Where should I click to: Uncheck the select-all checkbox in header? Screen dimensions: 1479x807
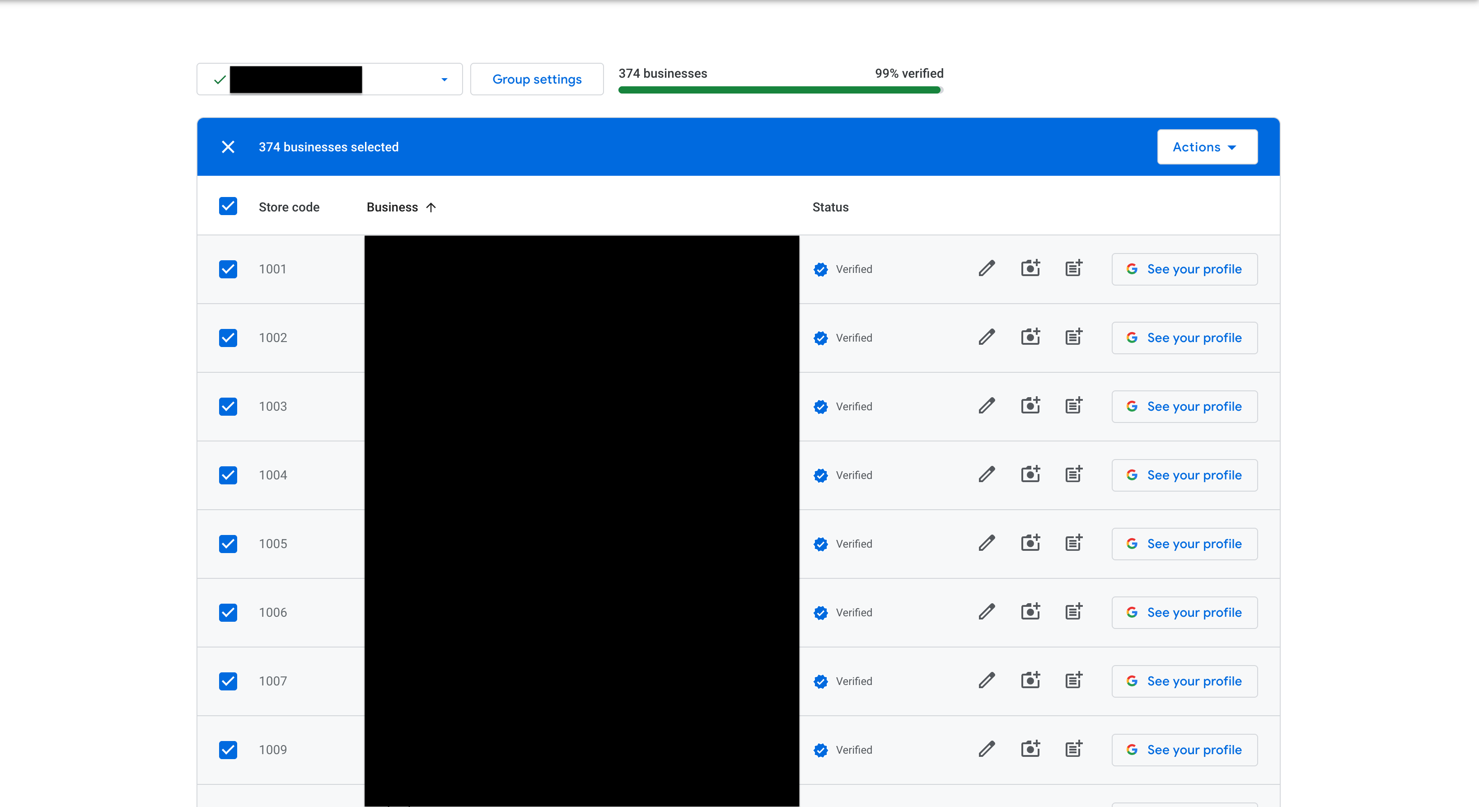tap(228, 206)
